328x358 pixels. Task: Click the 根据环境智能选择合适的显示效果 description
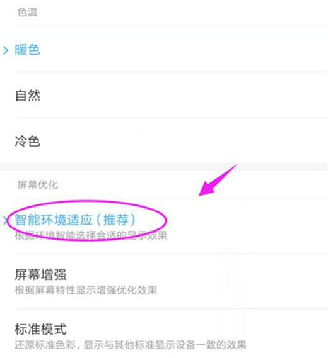[91, 235]
